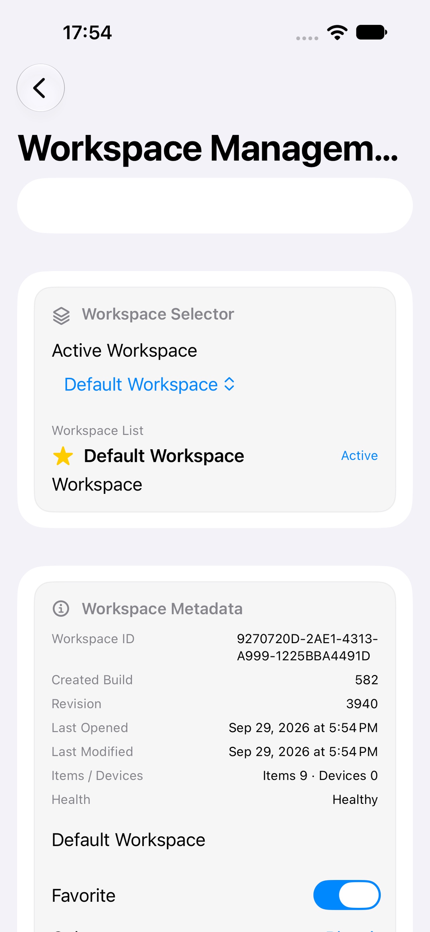Tap the back chevron button
This screenshot has width=430, height=932.
(x=41, y=88)
